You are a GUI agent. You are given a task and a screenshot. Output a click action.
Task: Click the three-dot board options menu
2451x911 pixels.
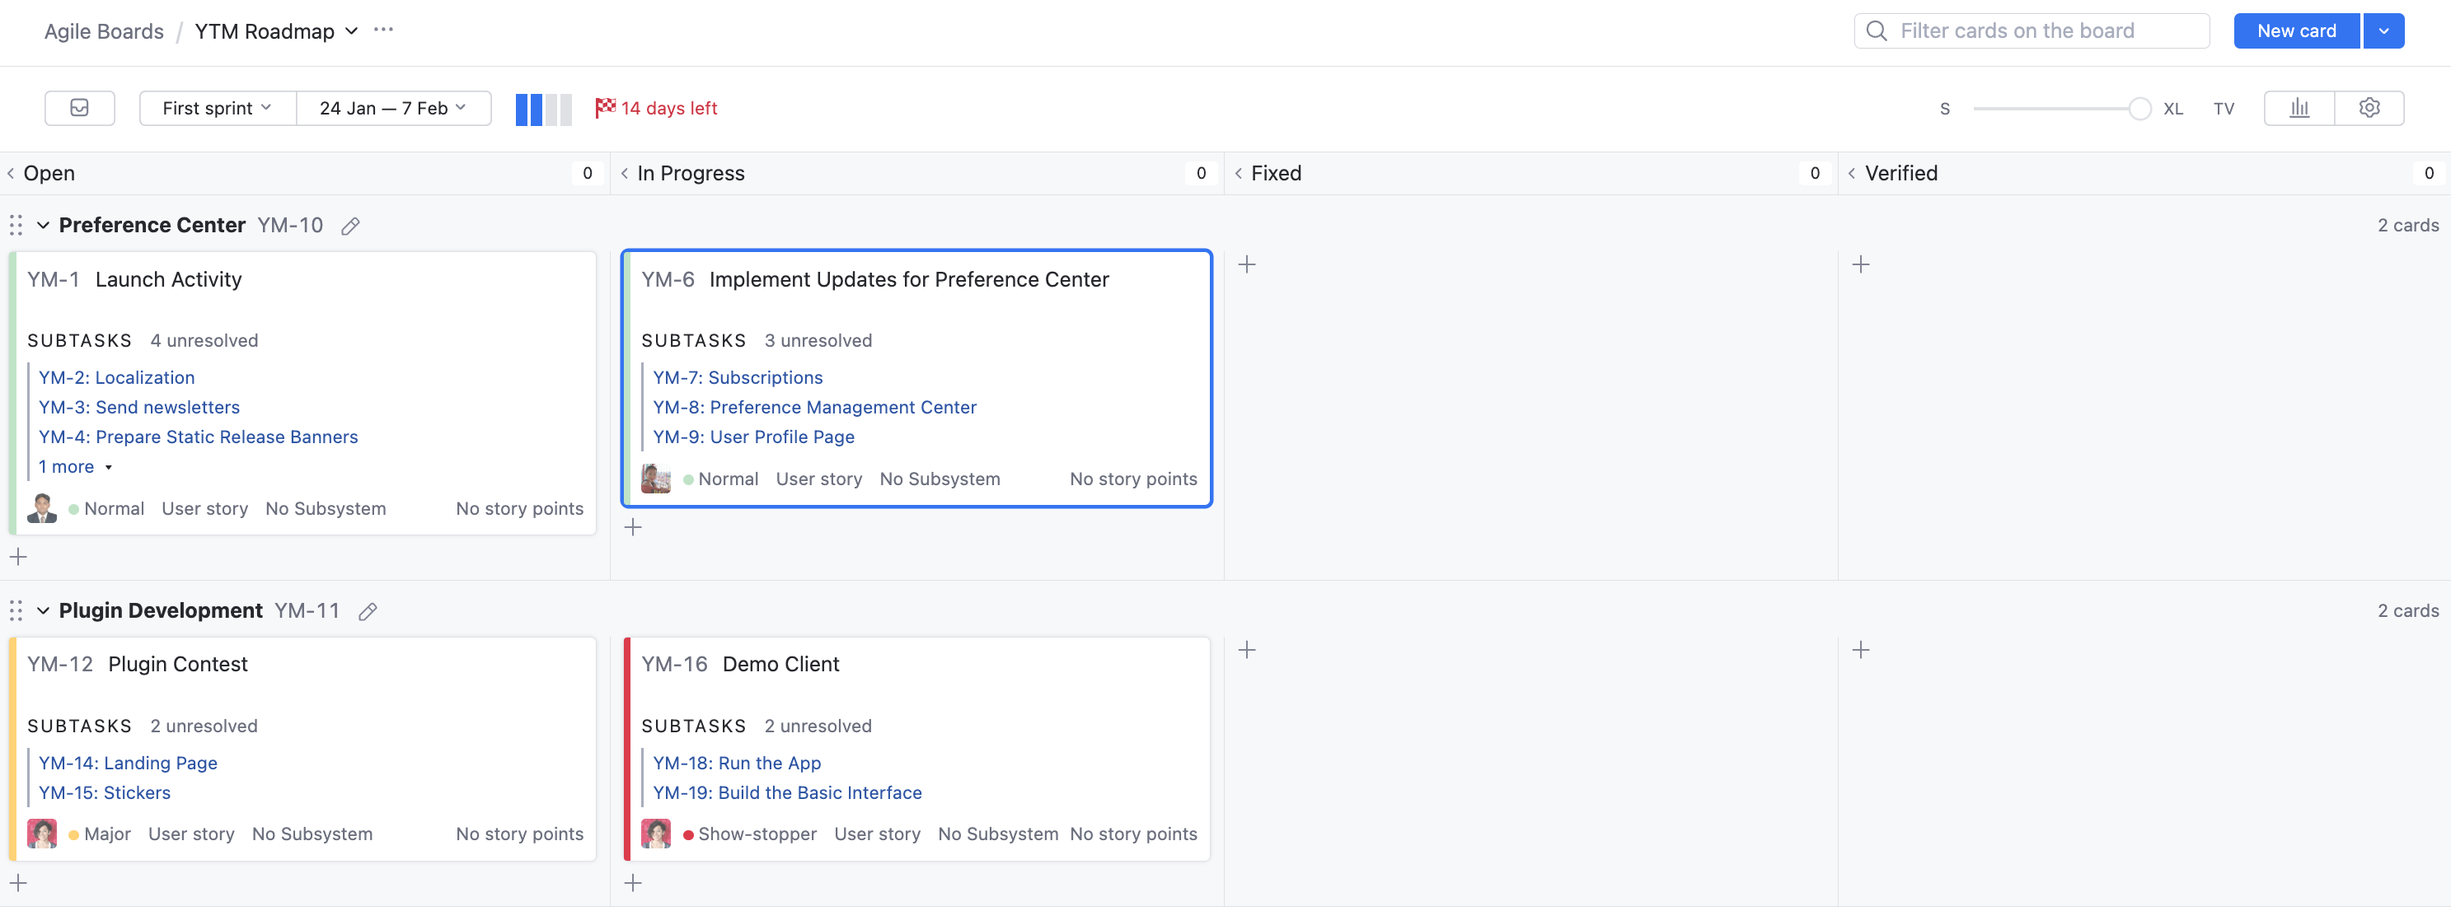point(383,30)
